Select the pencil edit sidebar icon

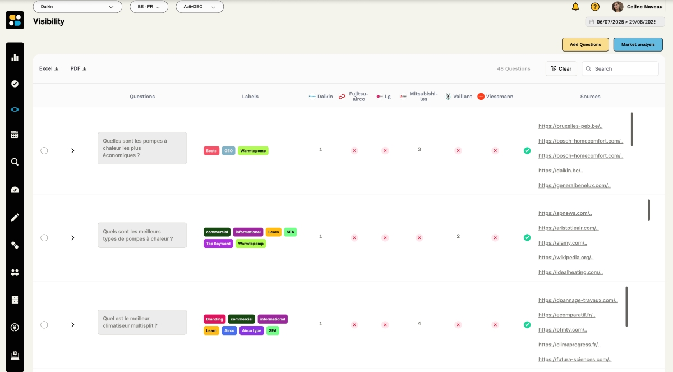(15, 217)
